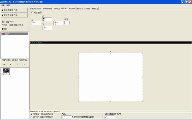Viewport: 192px width, 120px height.
Task: Click the green rotation handle above the canvas
Action: point(111,52)
